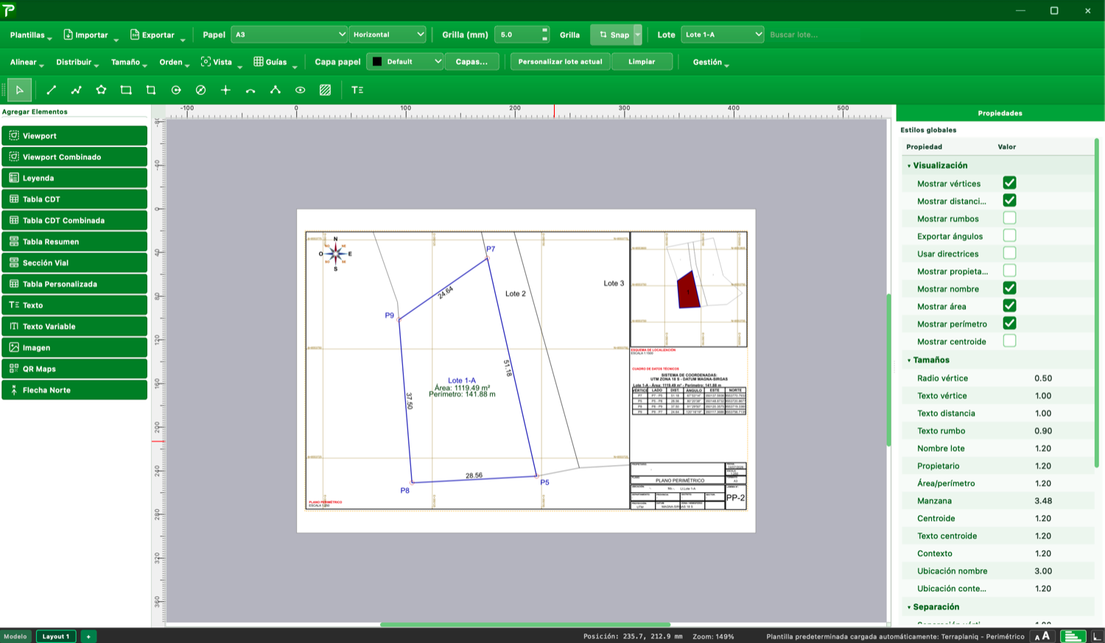Click the Limpiar button
Image resolution: width=1105 pixels, height=643 pixels.
642,62
